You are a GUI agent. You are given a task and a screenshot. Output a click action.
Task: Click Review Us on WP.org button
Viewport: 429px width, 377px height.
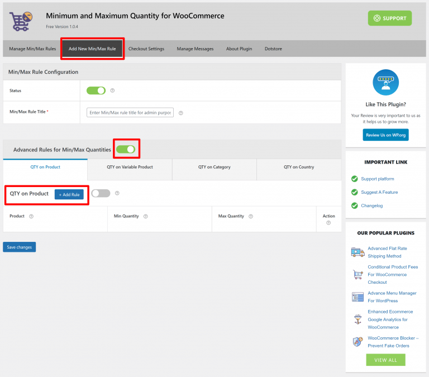(385, 135)
